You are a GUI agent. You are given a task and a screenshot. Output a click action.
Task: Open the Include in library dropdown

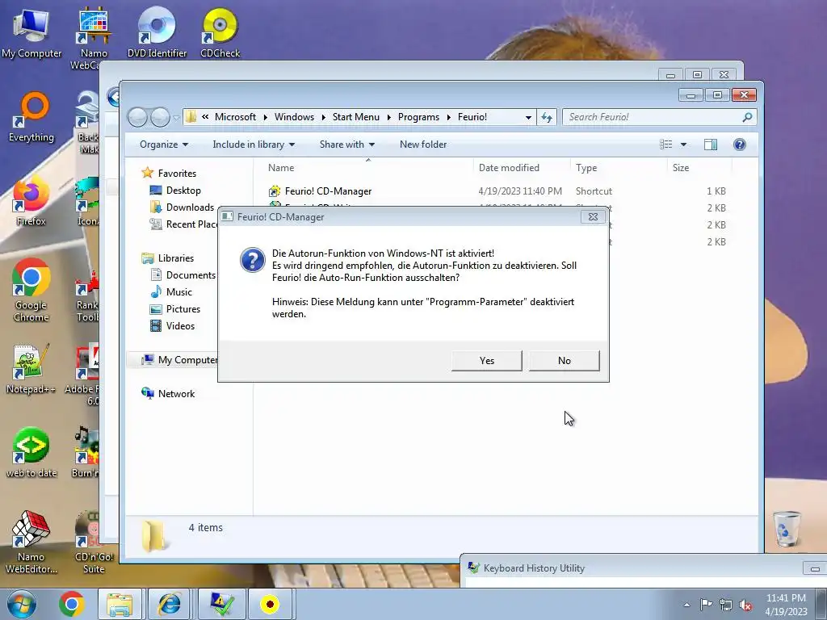[254, 145]
